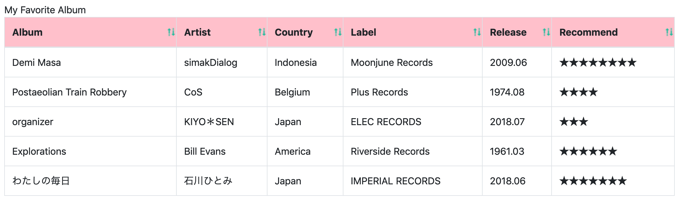Toggle descending sort on the Country column

click(338, 32)
